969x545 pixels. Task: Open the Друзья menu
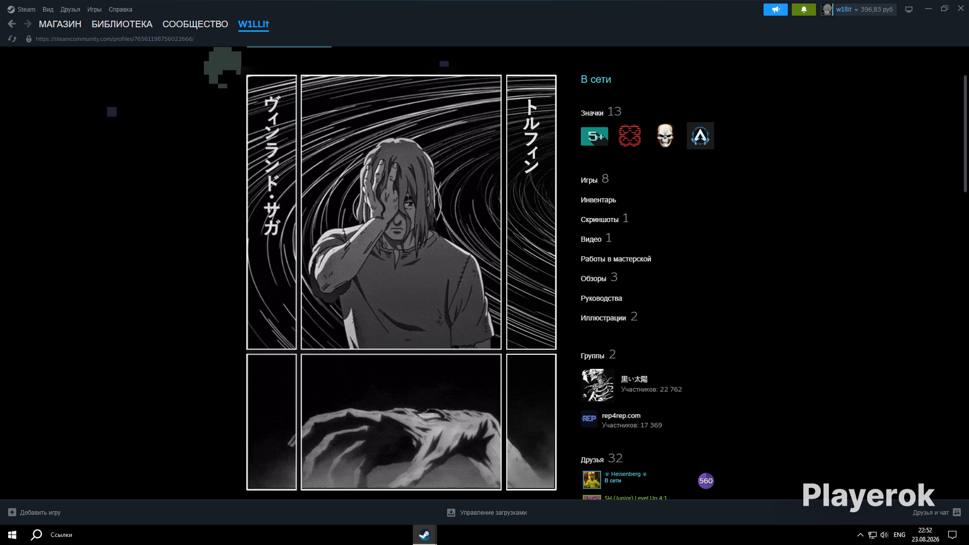point(70,9)
